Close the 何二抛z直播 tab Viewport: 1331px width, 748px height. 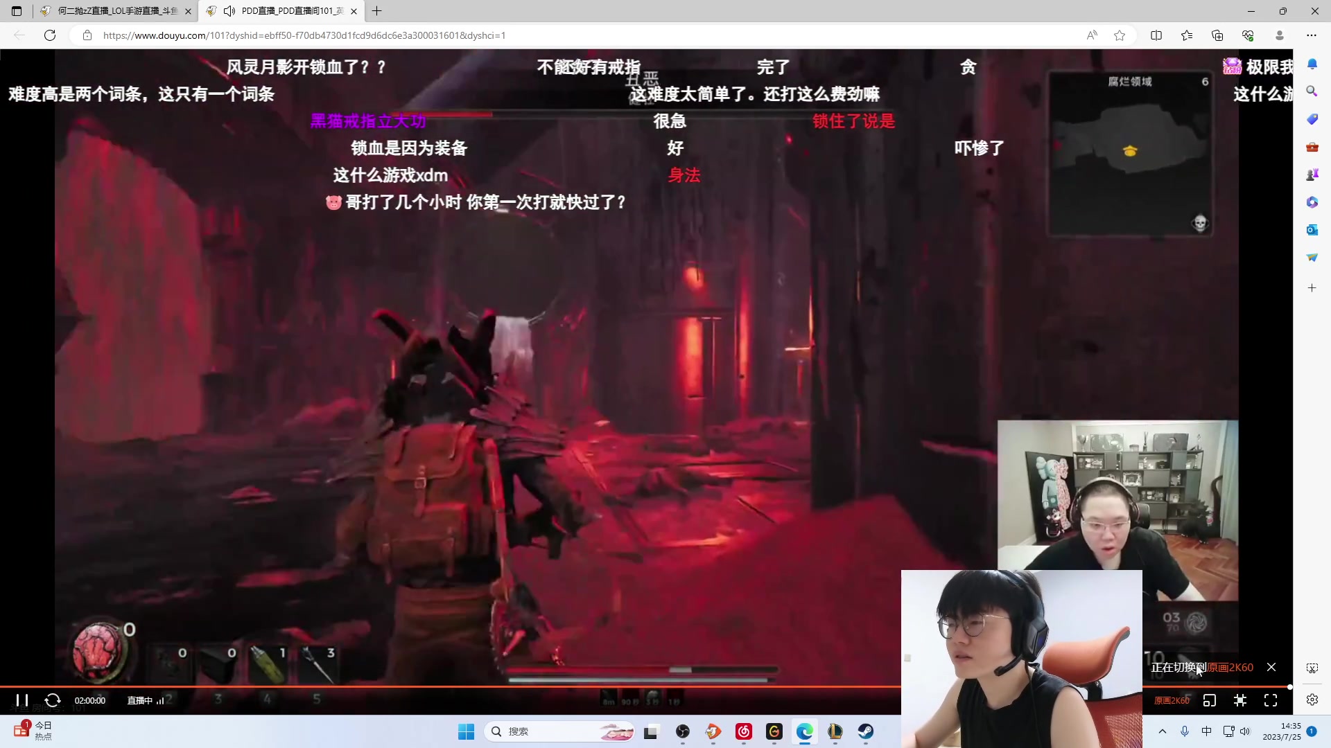click(x=188, y=11)
